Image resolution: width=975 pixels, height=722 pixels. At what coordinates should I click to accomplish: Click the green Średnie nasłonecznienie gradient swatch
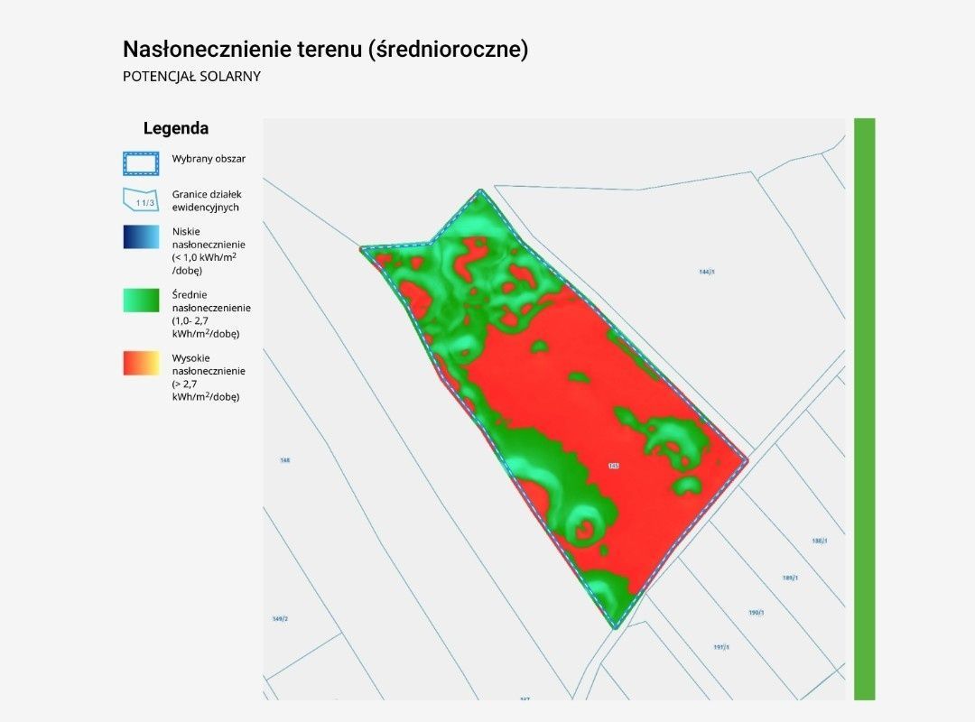(x=141, y=301)
